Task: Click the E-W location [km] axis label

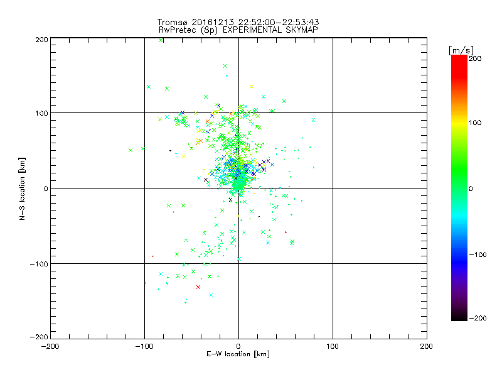Action: (238, 354)
